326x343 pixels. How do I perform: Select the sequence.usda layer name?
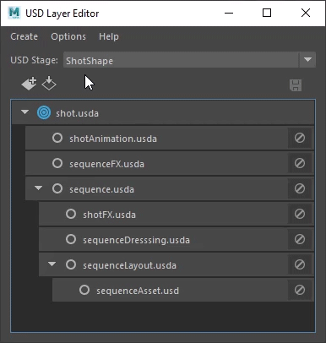101,189
